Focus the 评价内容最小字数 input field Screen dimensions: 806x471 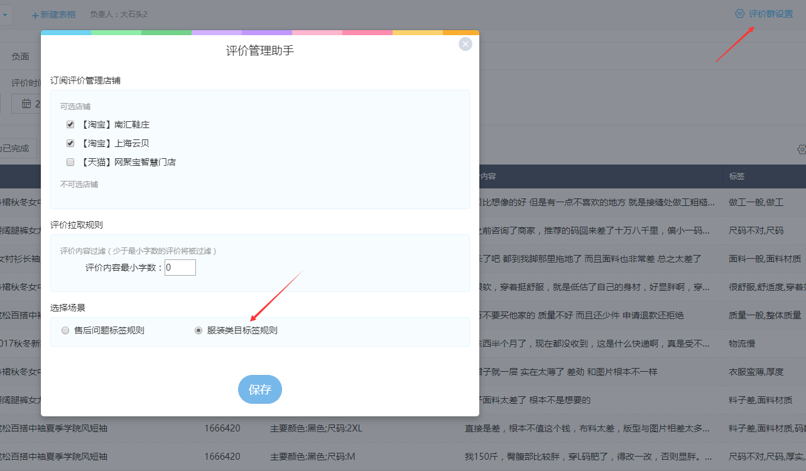click(180, 268)
